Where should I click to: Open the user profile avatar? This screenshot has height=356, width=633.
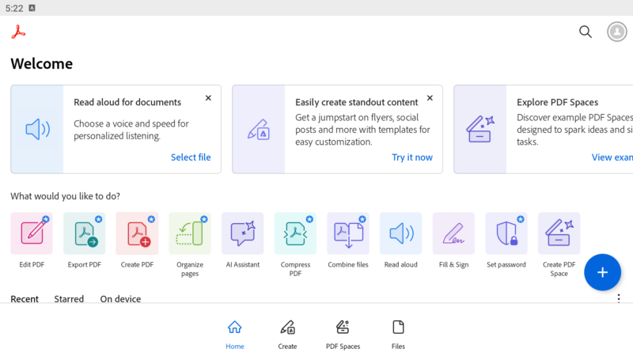[x=617, y=32]
